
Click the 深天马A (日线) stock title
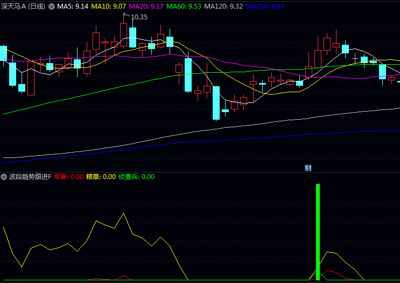tap(23, 6)
